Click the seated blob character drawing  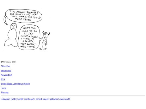pos(12,35)
